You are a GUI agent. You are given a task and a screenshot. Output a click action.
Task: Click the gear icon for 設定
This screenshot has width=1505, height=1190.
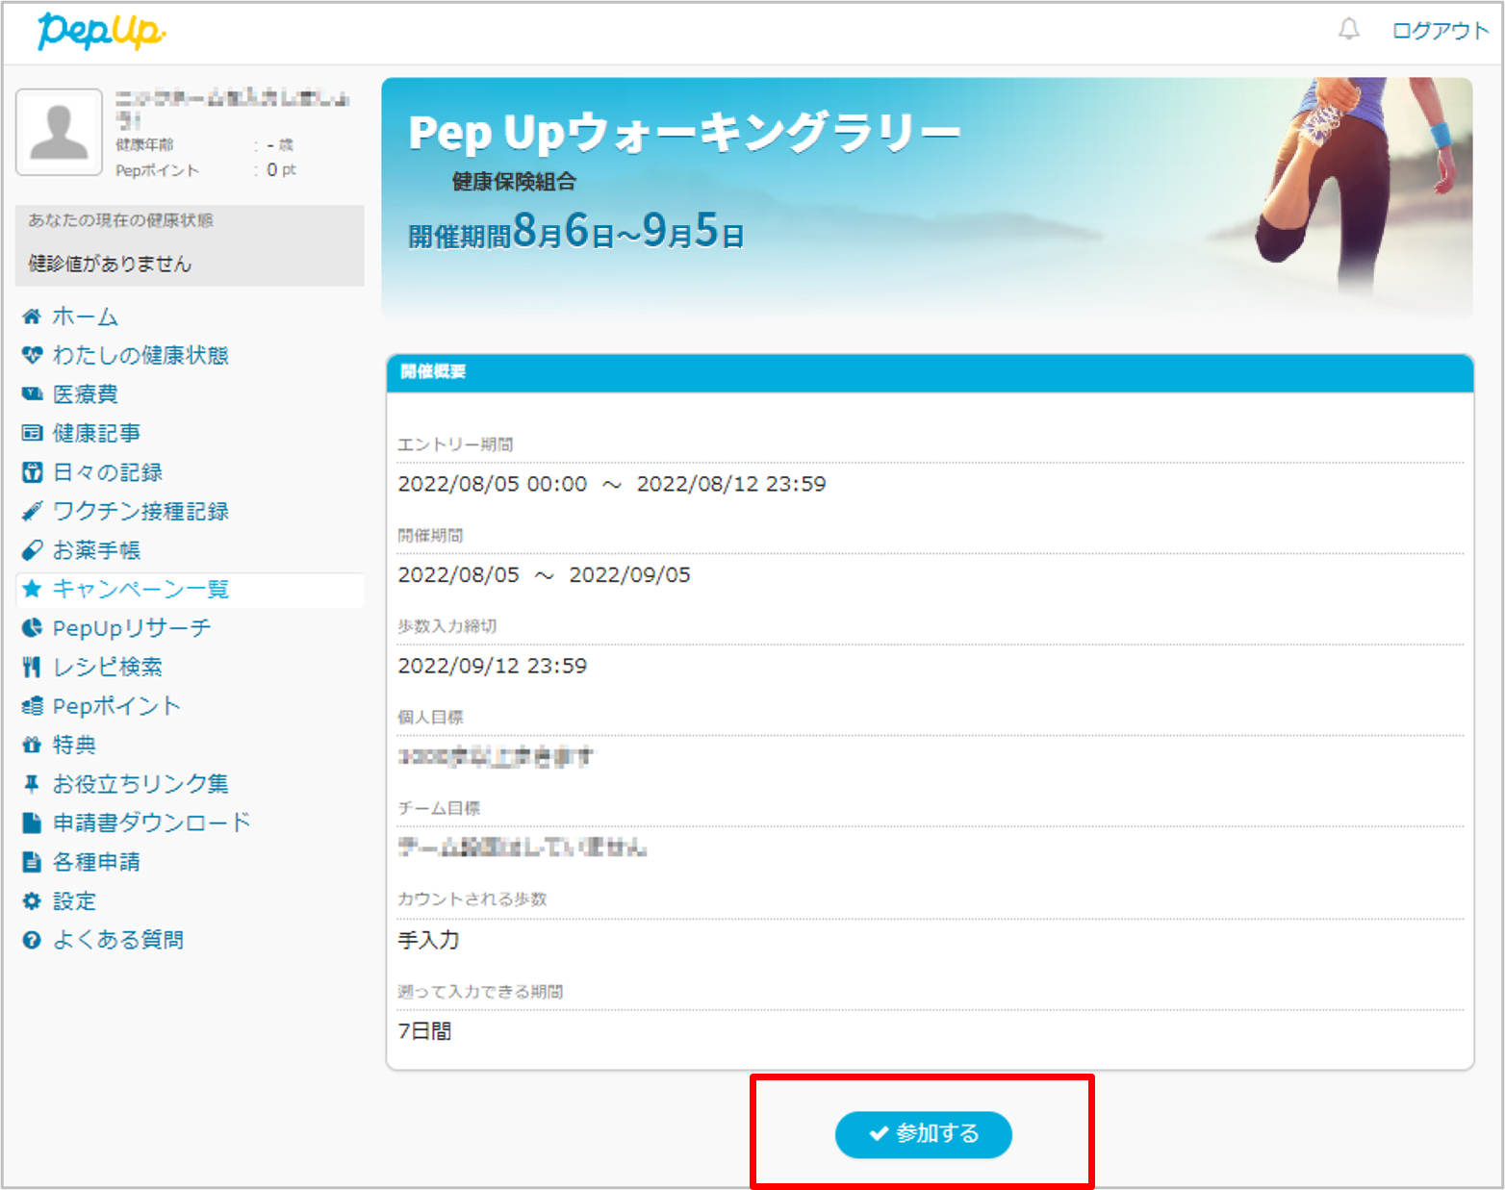(32, 901)
